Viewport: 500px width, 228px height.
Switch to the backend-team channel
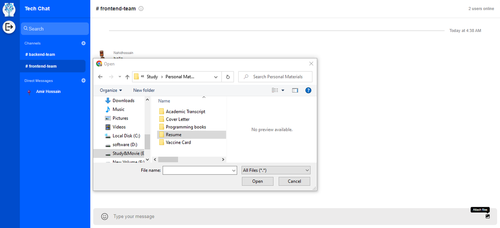click(x=40, y=55)
